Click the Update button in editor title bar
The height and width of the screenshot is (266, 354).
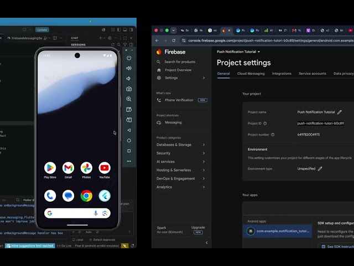click(x=42, y=29)
